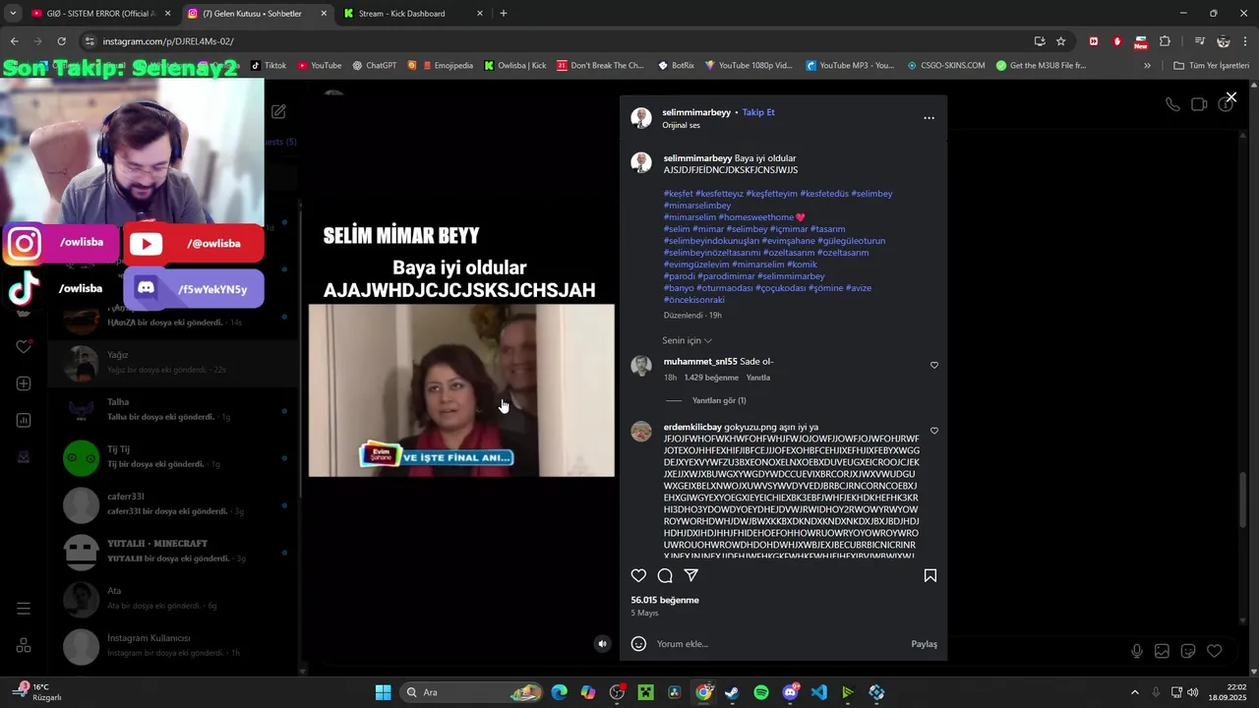Image resolution: width=1259 pixels, height=708 pixels.
Task: Click 'Yanıtla' under muhammet_snl55's comment
Action: click(758, 378)
